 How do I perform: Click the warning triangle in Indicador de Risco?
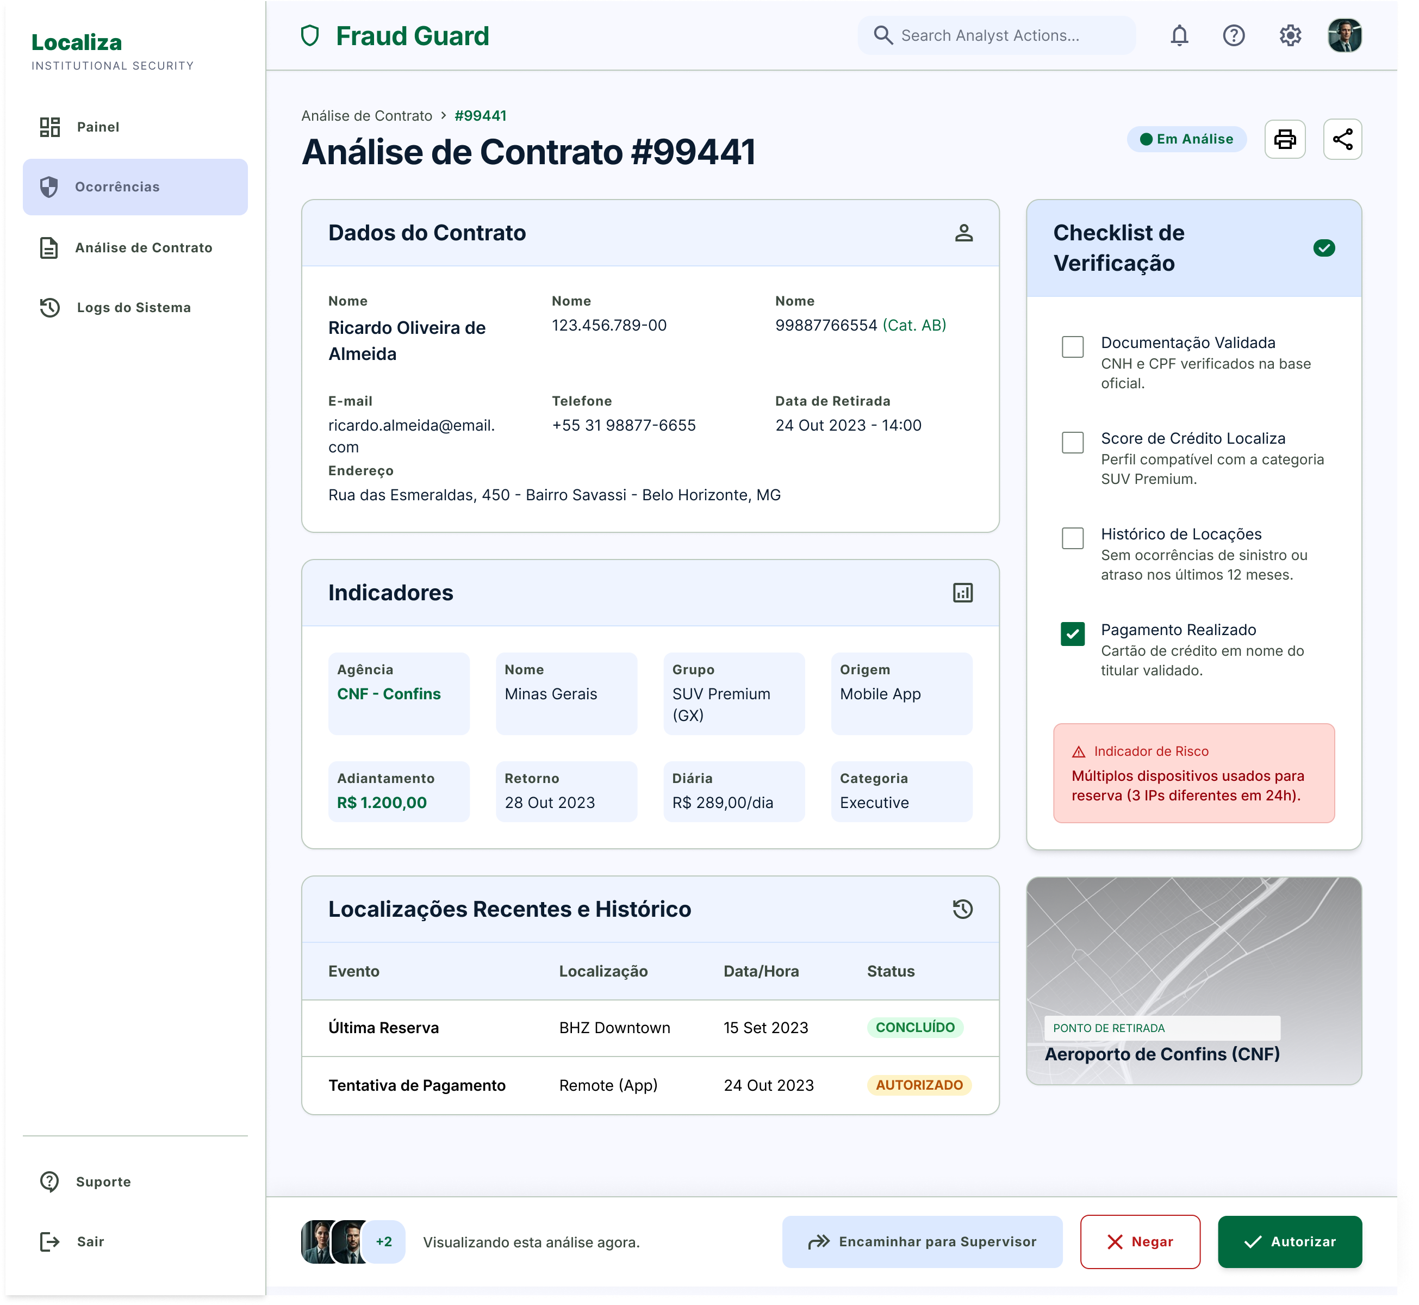(1079, 751)
